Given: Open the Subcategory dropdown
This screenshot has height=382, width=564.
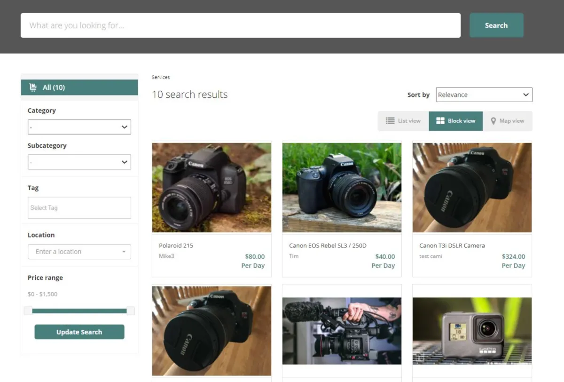Looking at the screenshot, I should [x=79, y=162].
